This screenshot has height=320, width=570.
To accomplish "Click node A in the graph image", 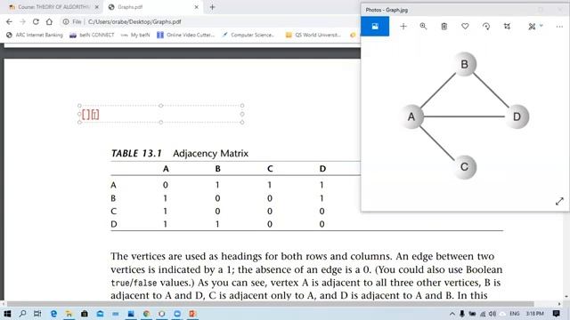I will [411, 116].
